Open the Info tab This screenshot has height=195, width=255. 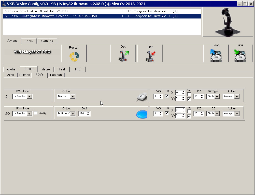coord(77,69)
